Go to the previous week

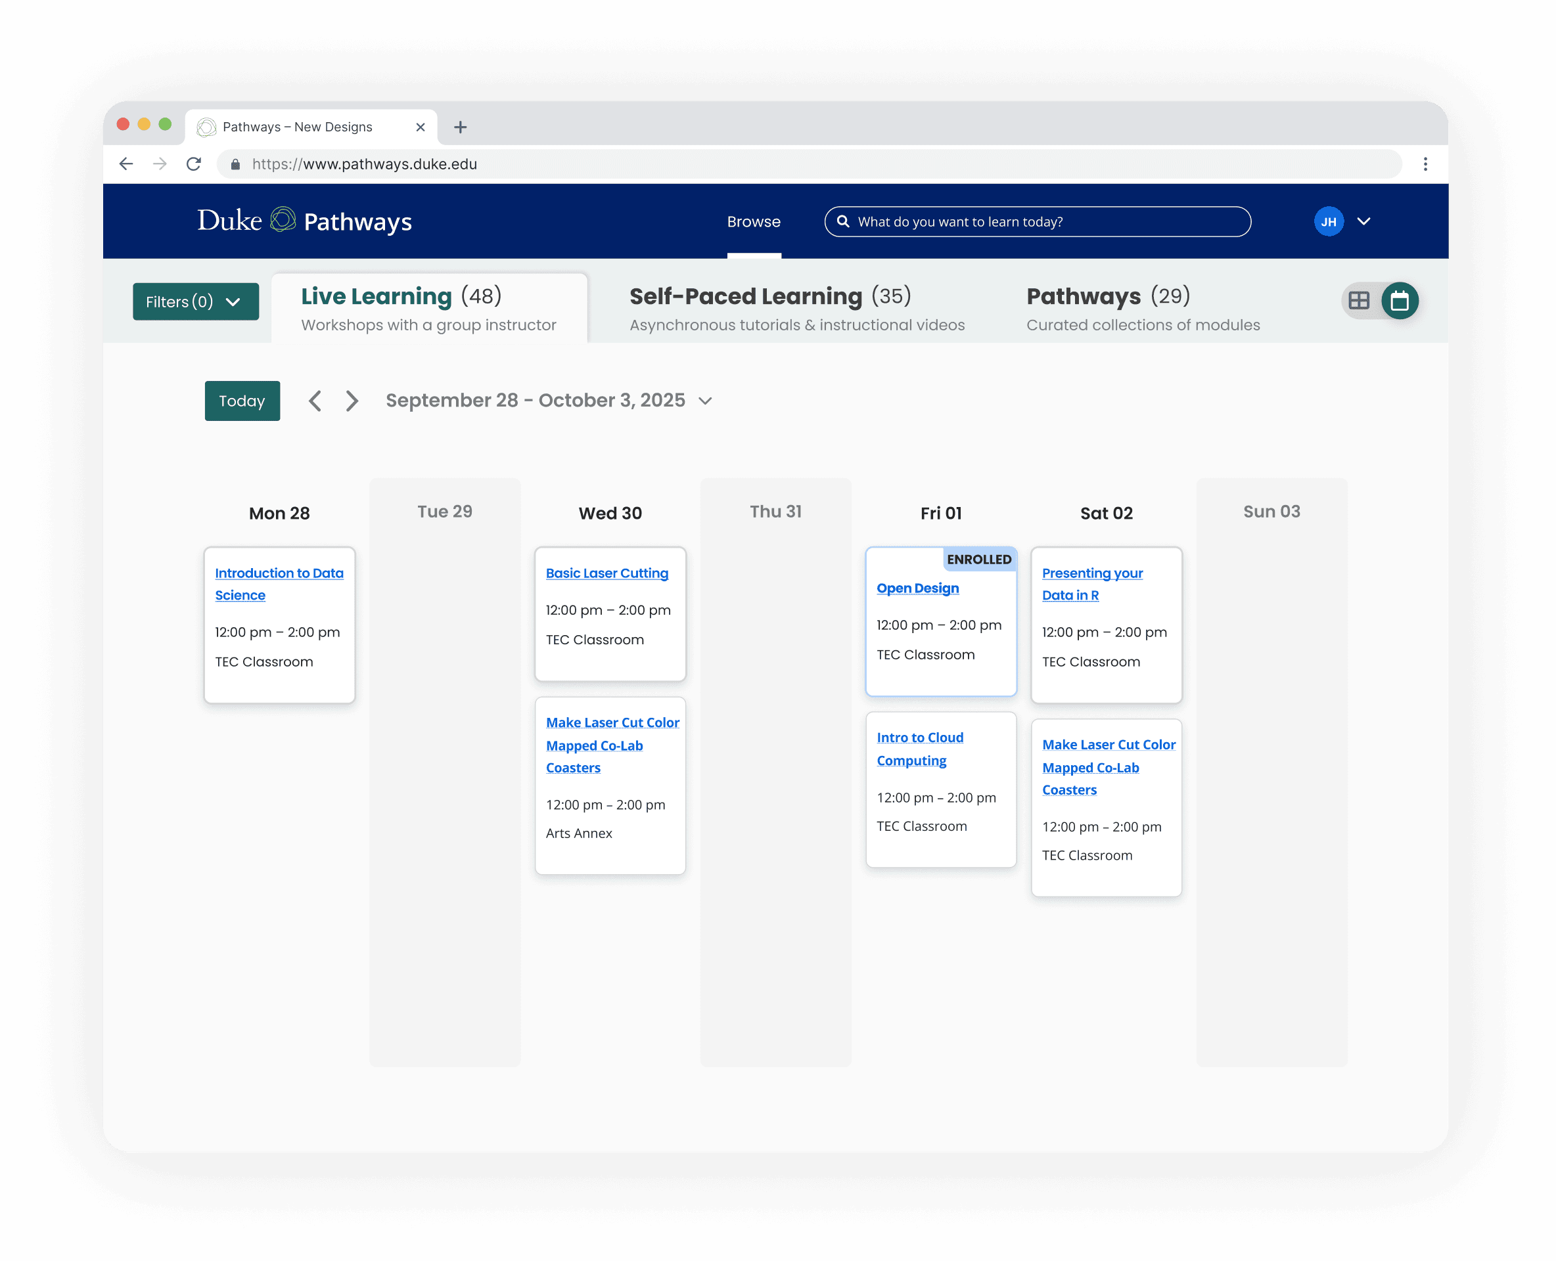click(x=315, y=401)
